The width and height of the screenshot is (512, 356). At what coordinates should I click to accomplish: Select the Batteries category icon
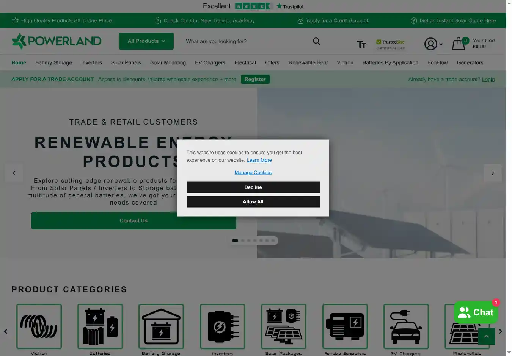[x=100, y=326]
